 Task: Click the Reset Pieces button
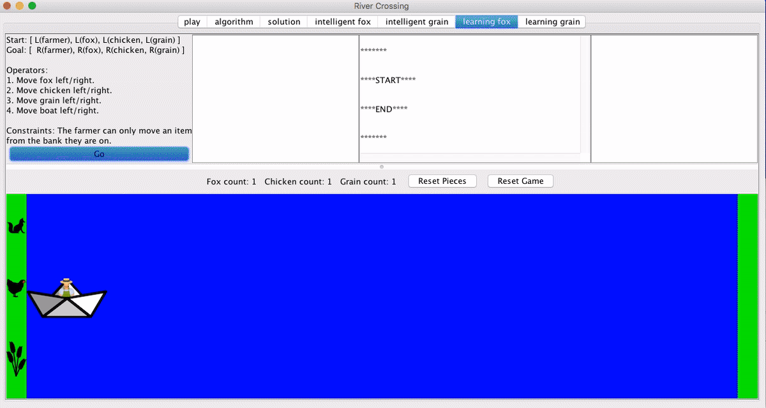coord(442,181)
